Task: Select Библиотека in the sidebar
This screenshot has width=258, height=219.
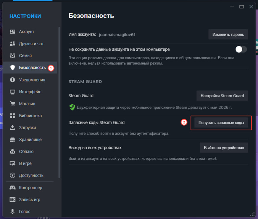Action: click(30, 116)
